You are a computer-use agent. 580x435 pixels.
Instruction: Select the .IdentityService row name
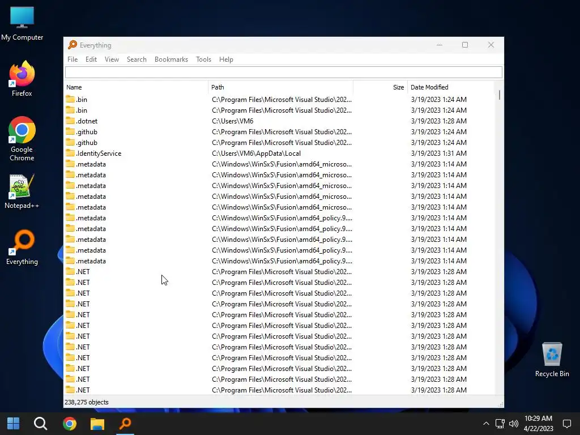click(99, 153)
